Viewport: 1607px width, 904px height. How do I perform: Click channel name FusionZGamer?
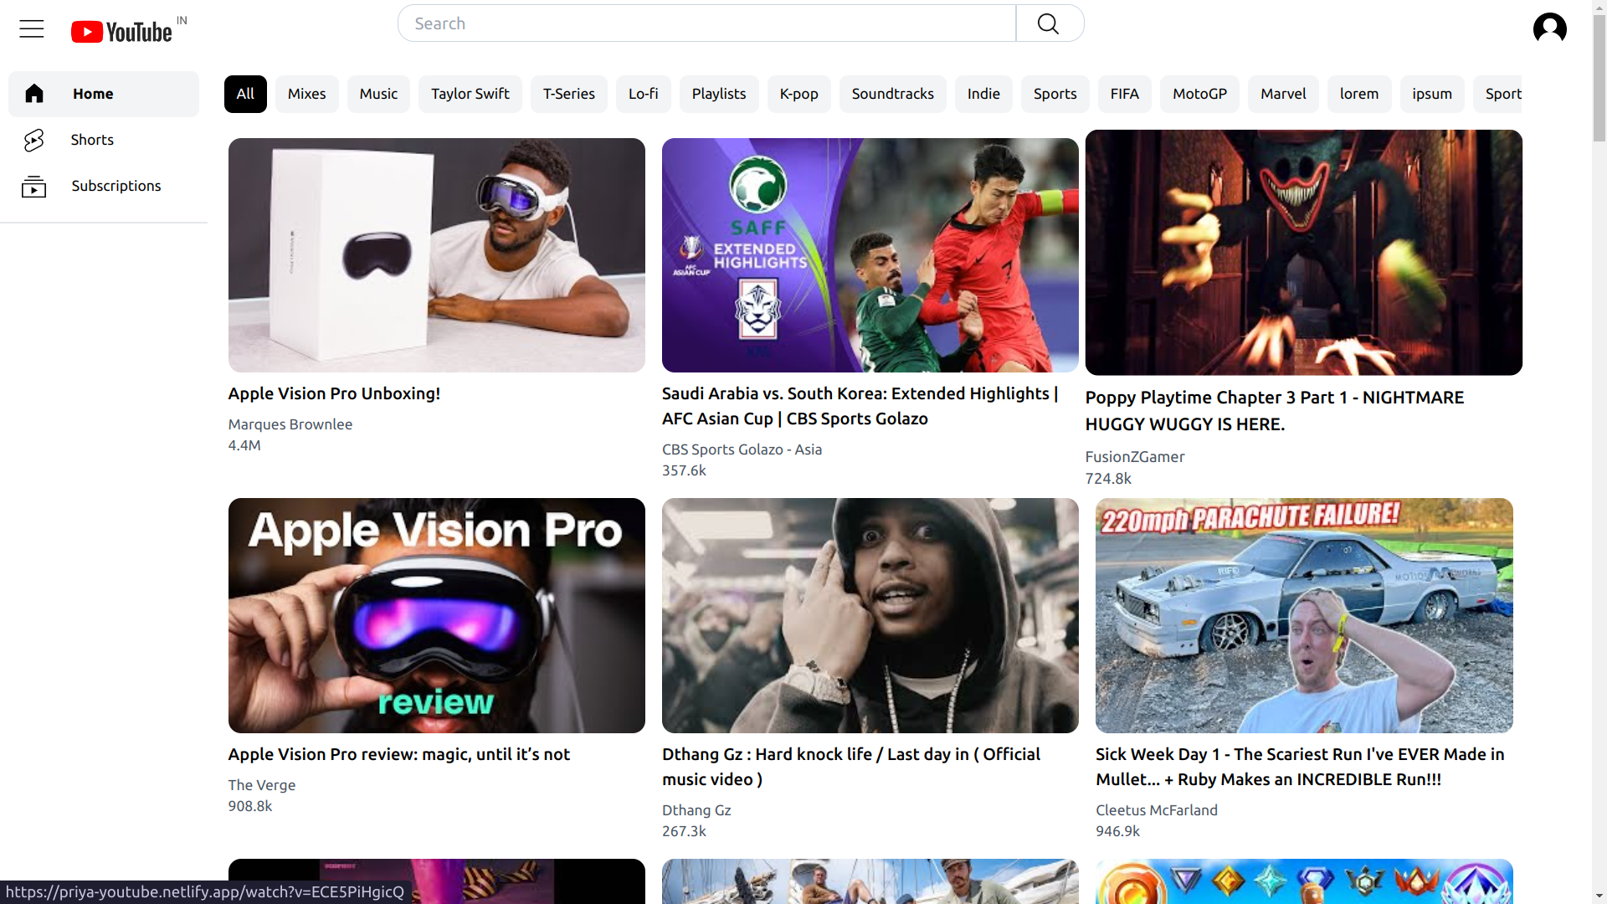[1135, 457]
